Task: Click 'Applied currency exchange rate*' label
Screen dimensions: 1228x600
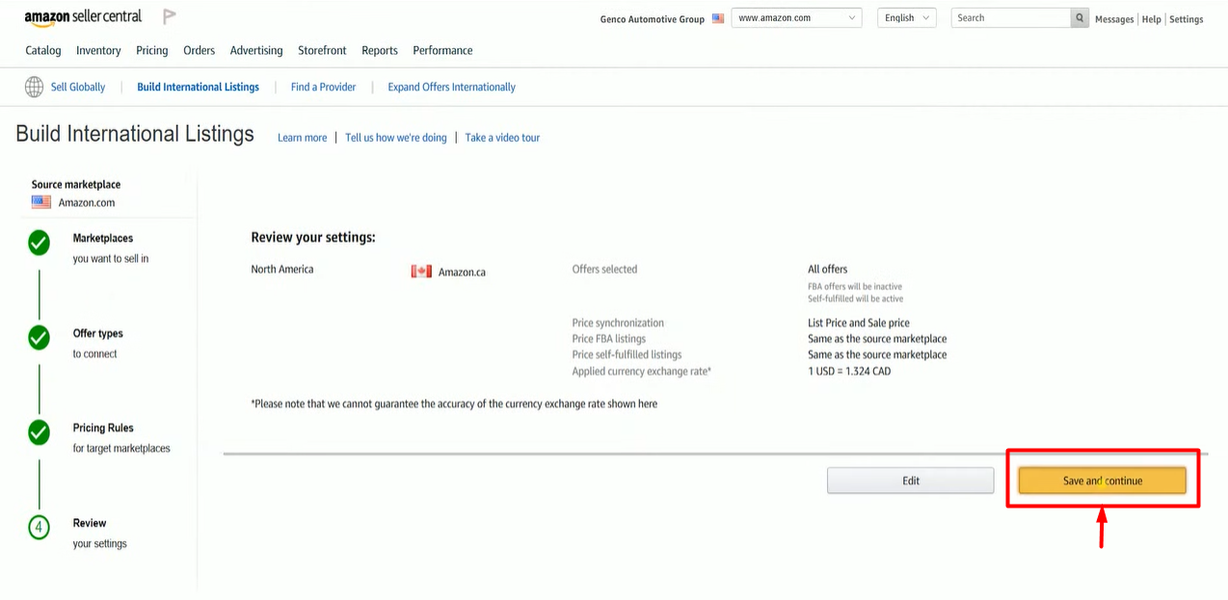Action: coord(641,371)
